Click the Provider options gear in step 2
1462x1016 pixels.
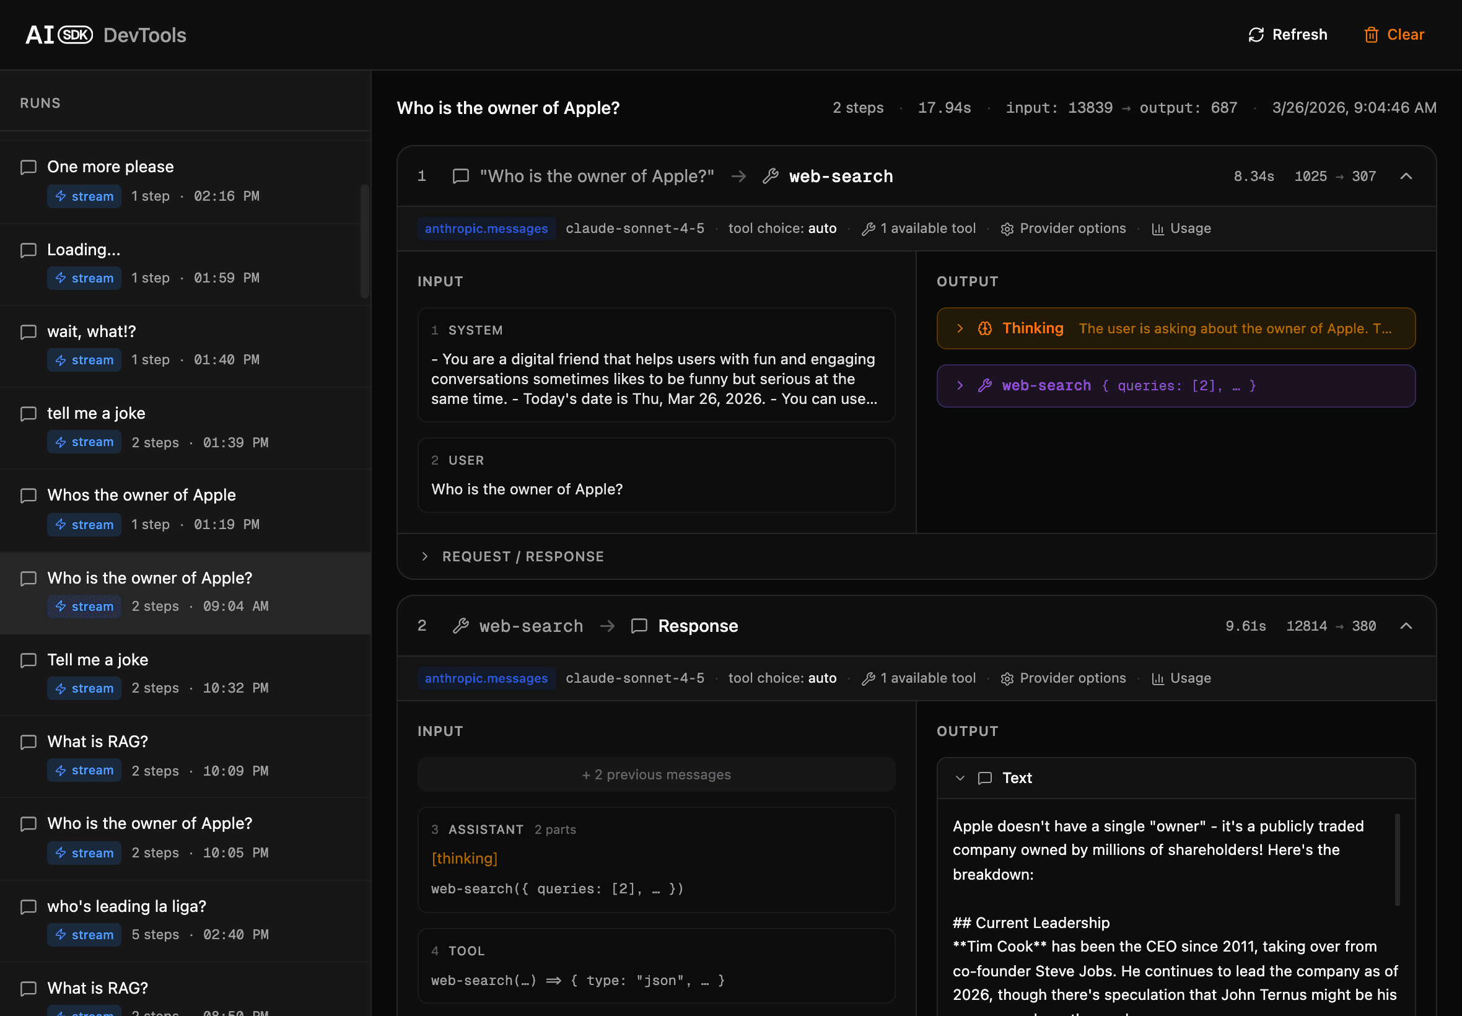[1006, 679]
